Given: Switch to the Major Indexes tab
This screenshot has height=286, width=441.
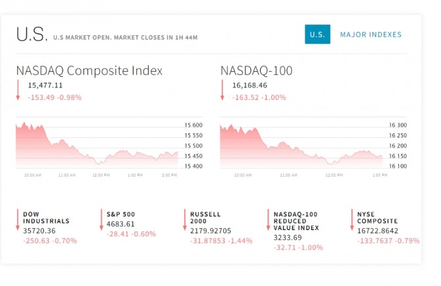Looking at the screenshot, I should [371, 35].
